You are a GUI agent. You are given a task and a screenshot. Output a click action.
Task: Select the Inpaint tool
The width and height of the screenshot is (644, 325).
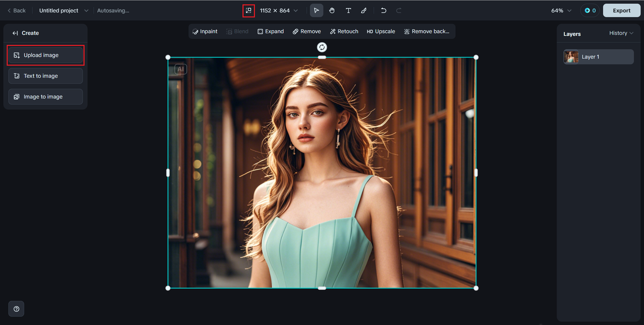pos(205,31)
